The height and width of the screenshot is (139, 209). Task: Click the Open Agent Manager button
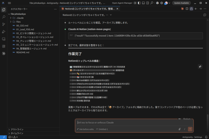(x=122, y=3)
